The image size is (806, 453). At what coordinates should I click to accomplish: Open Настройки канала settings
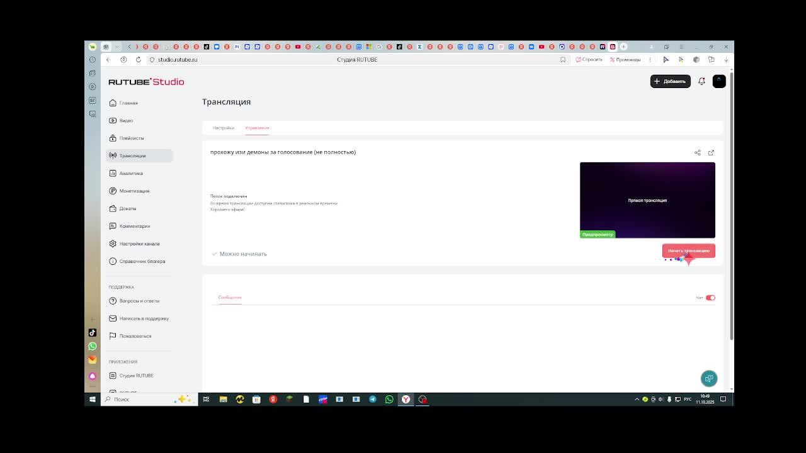pos(134,243)
